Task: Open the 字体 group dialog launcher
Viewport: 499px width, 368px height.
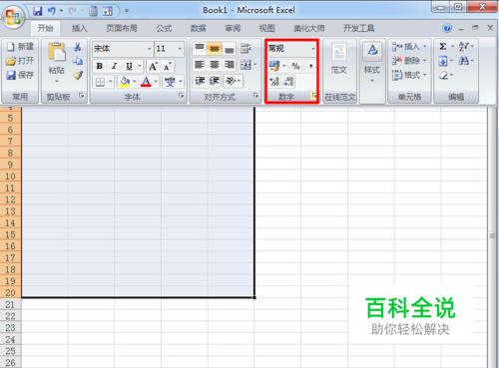Action: point(181,96)
